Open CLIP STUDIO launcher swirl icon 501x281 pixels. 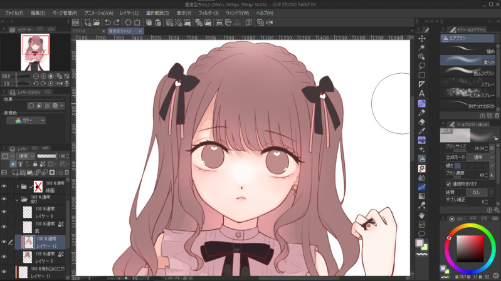point(76,23)
